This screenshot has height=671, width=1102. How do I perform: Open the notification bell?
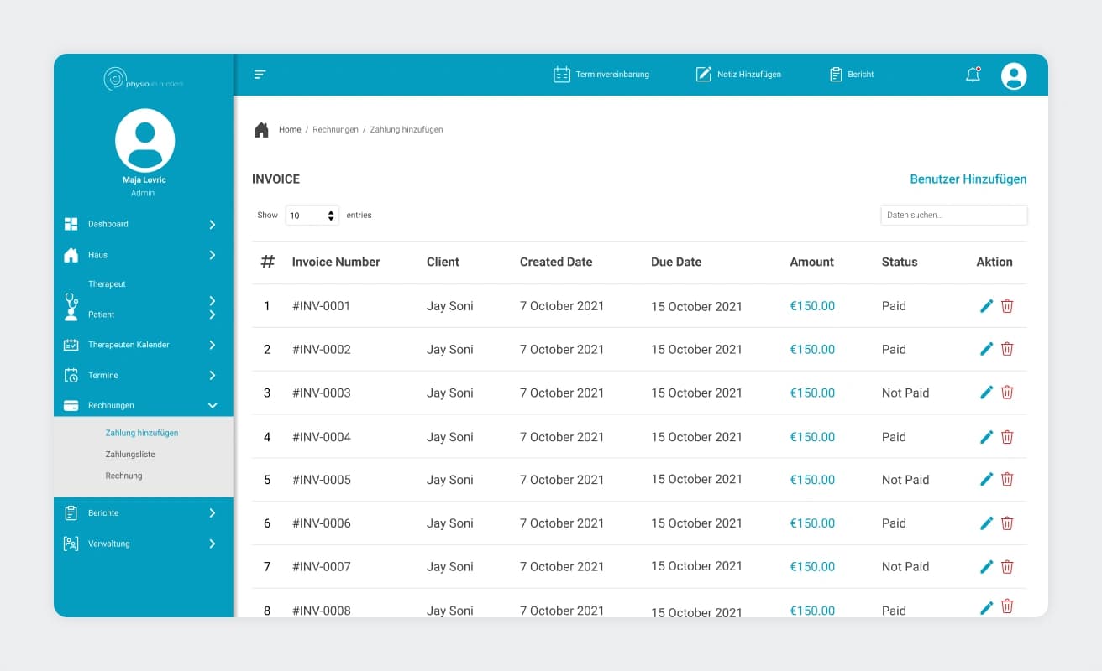973,74
